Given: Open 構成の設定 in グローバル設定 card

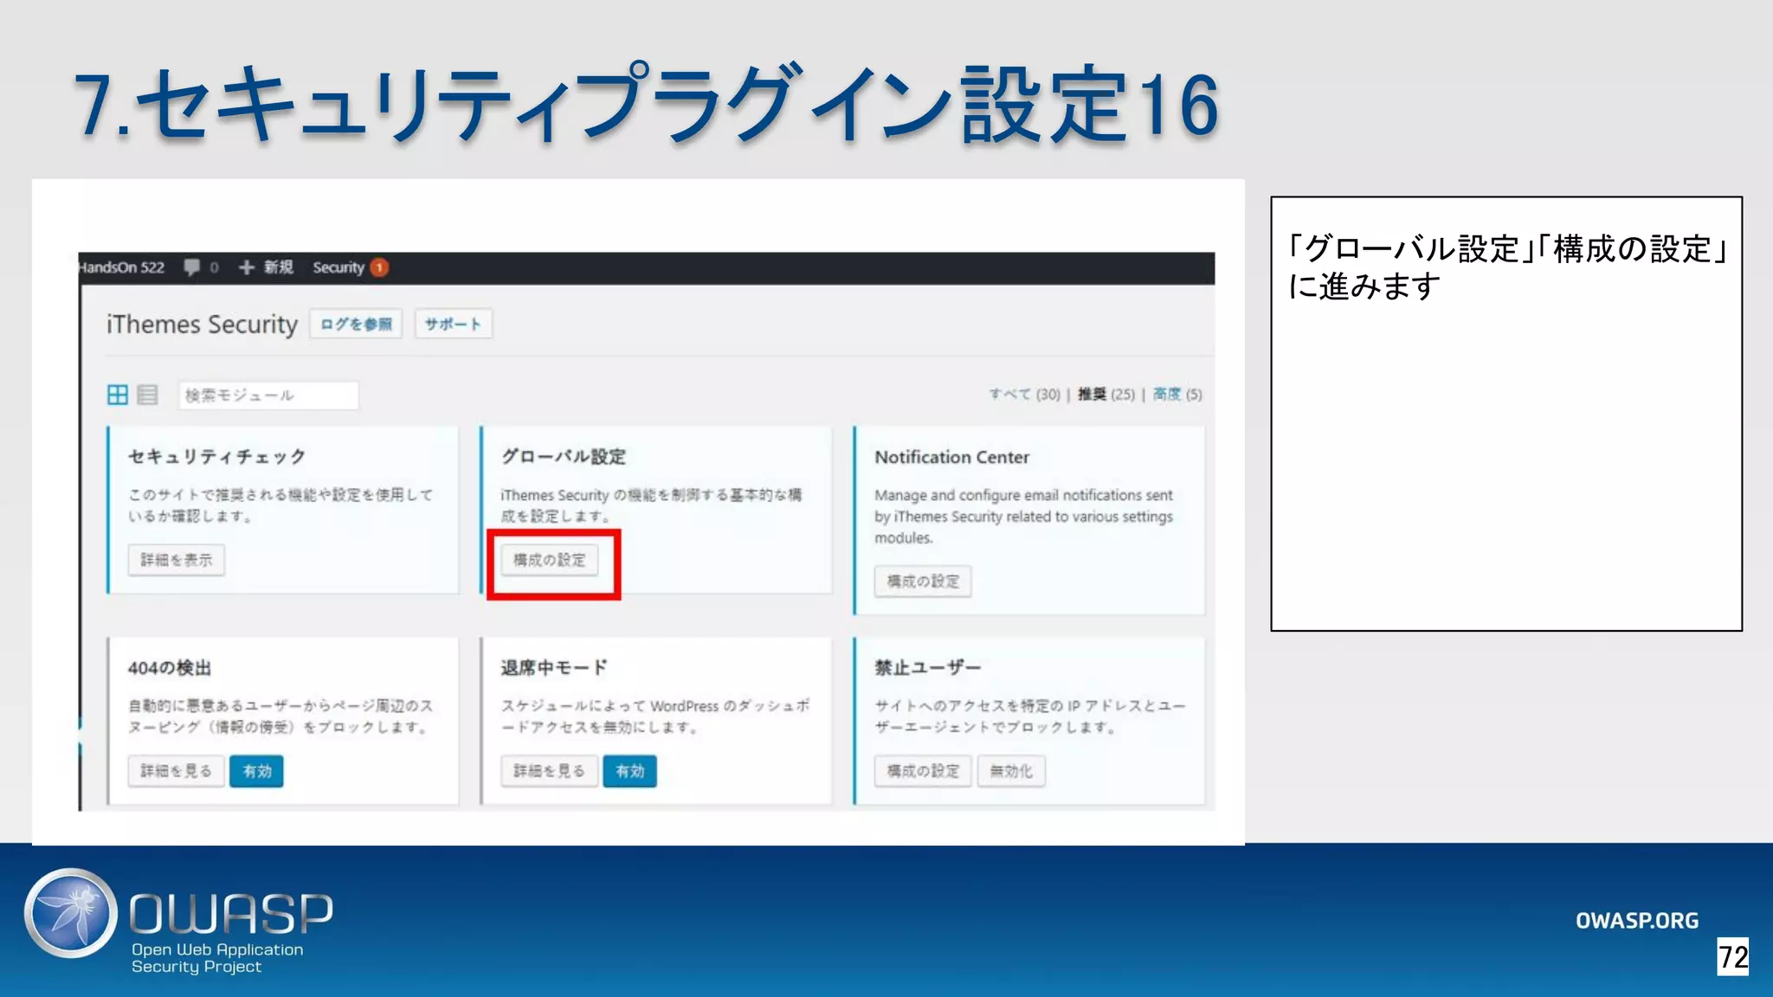Looking at the screenshot, I should click(550, 560).
